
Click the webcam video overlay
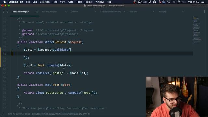coord(177,97)
